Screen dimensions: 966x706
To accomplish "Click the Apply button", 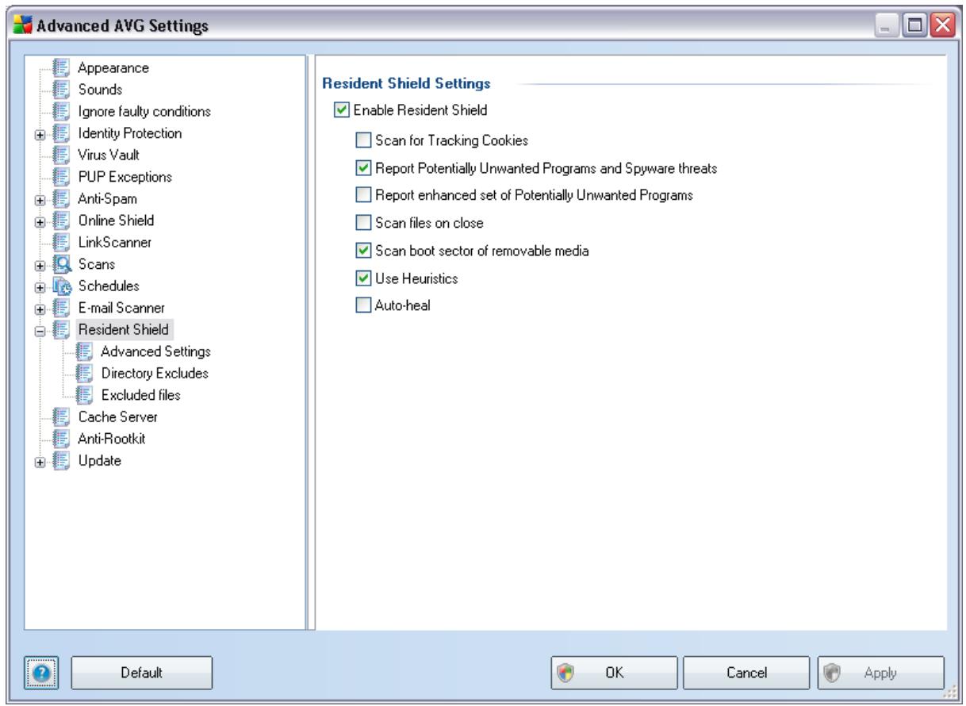I will pyautogui.click(x=880, y=673).
